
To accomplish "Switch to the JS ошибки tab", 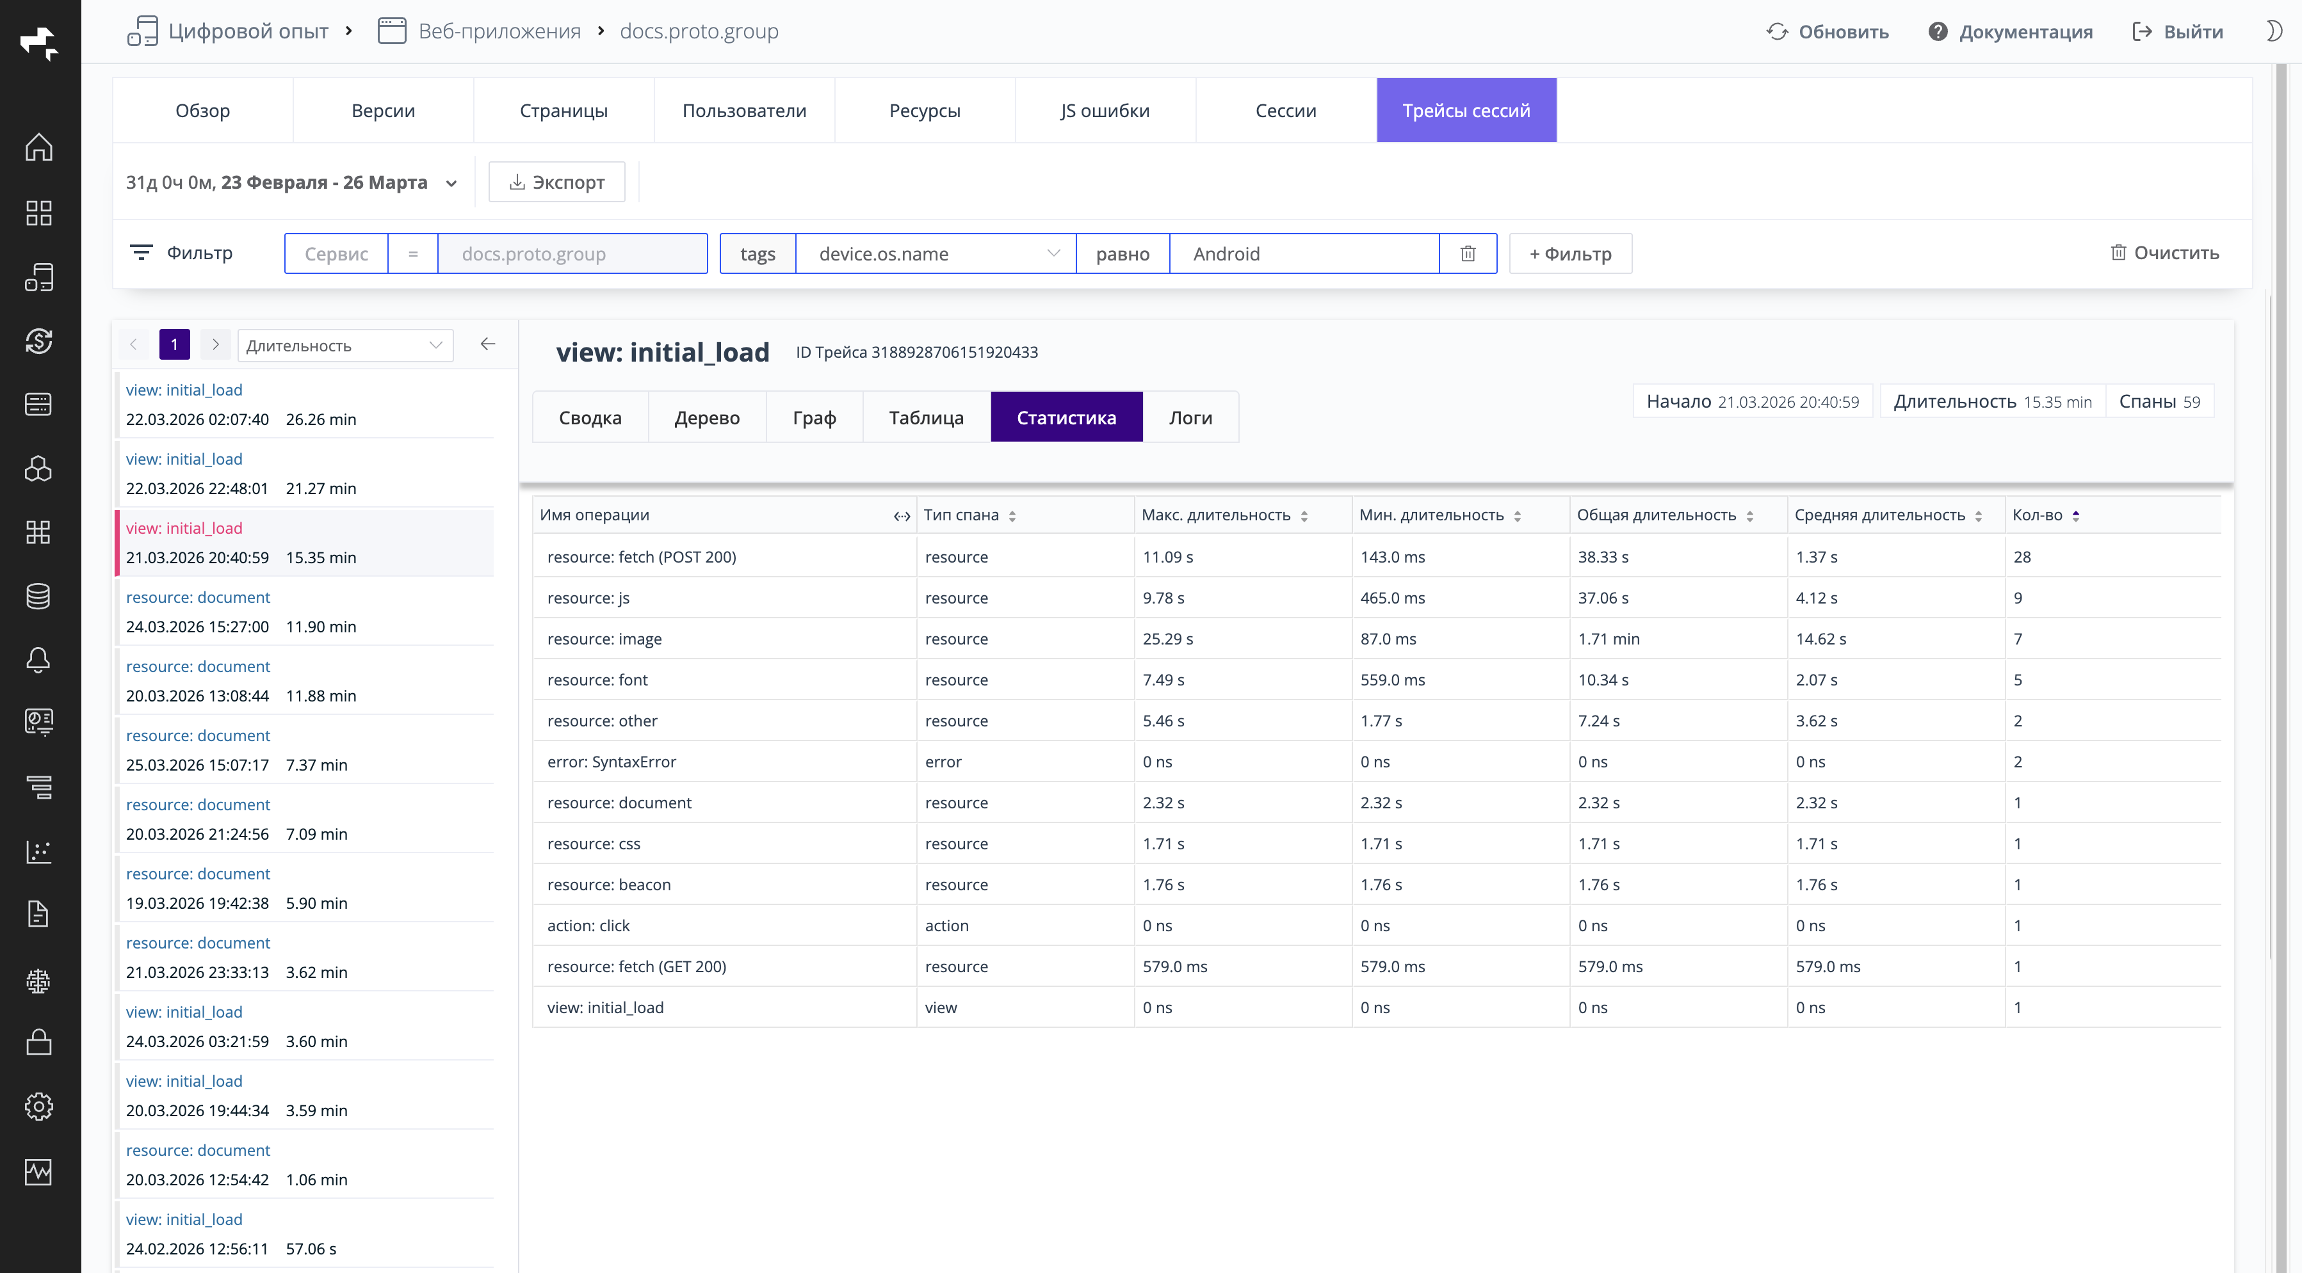I will click(1105, 111).
